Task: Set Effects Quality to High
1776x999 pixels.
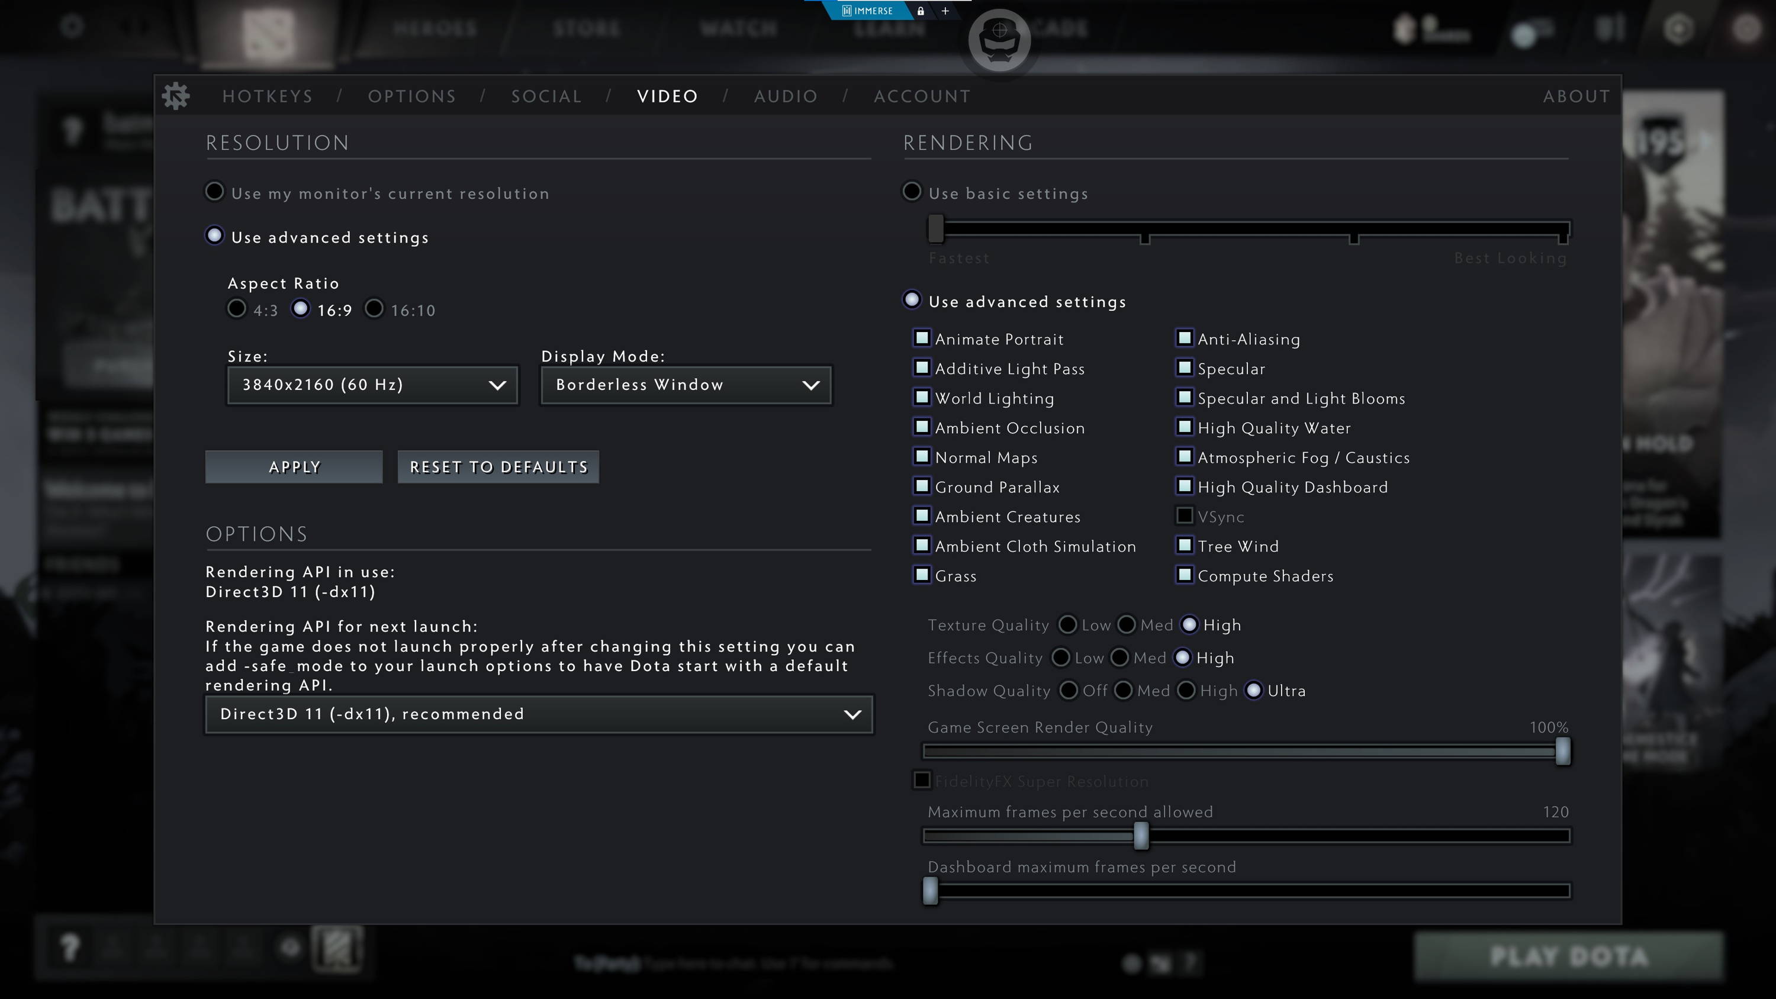Action: pyautogui.click(x=1182, y=658)
